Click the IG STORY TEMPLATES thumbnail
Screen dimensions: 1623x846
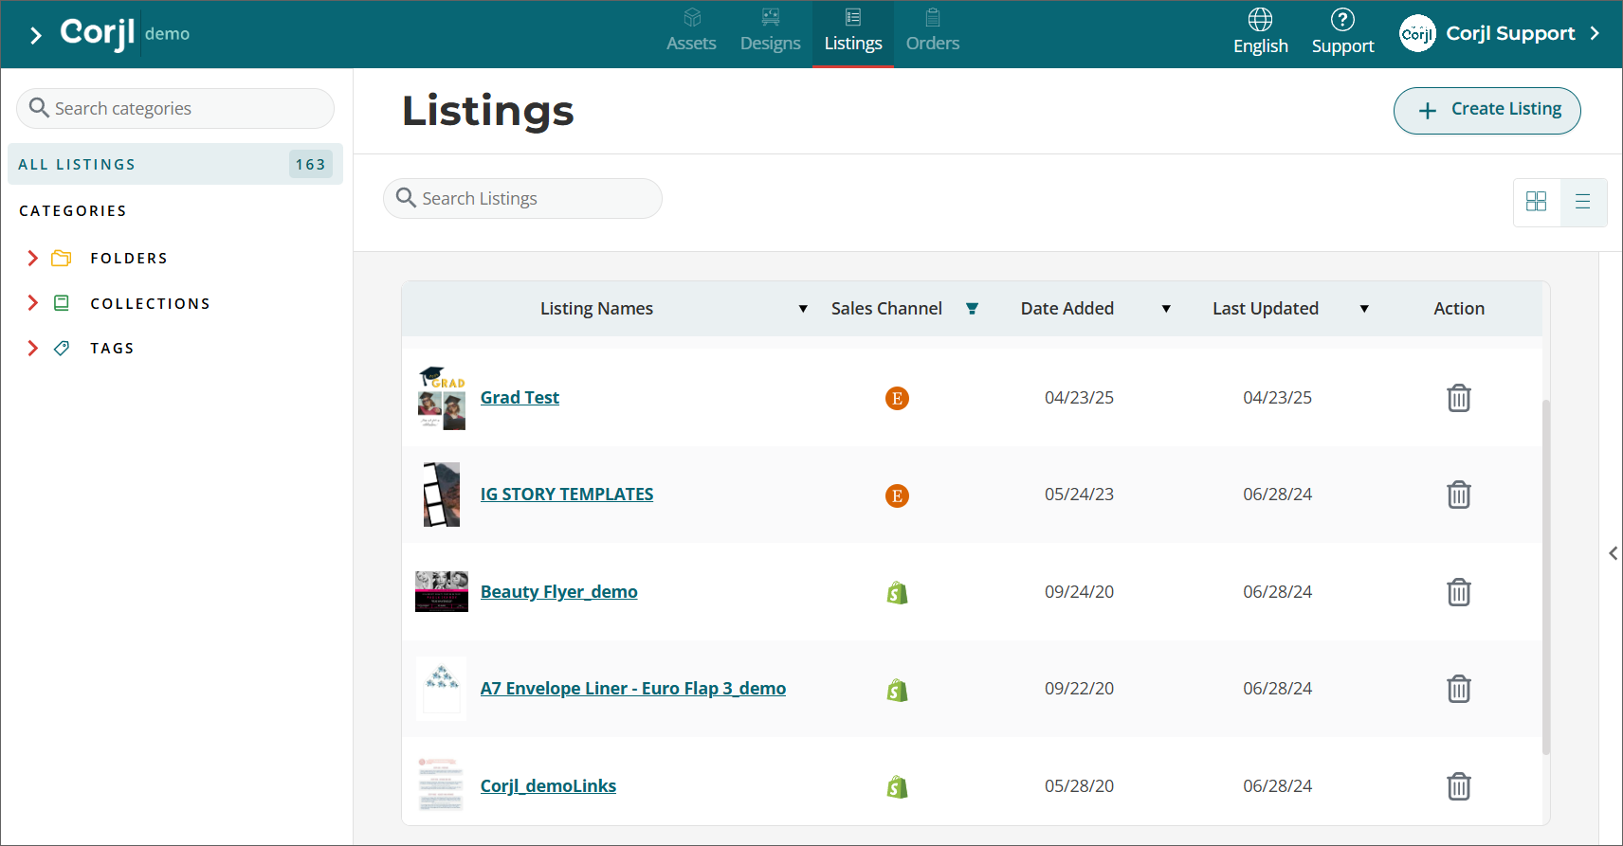442,495
